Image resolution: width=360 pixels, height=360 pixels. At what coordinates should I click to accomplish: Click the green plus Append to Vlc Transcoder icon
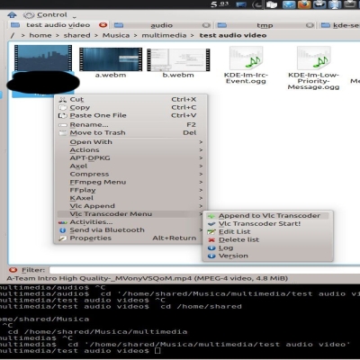[x=211, y=216]
